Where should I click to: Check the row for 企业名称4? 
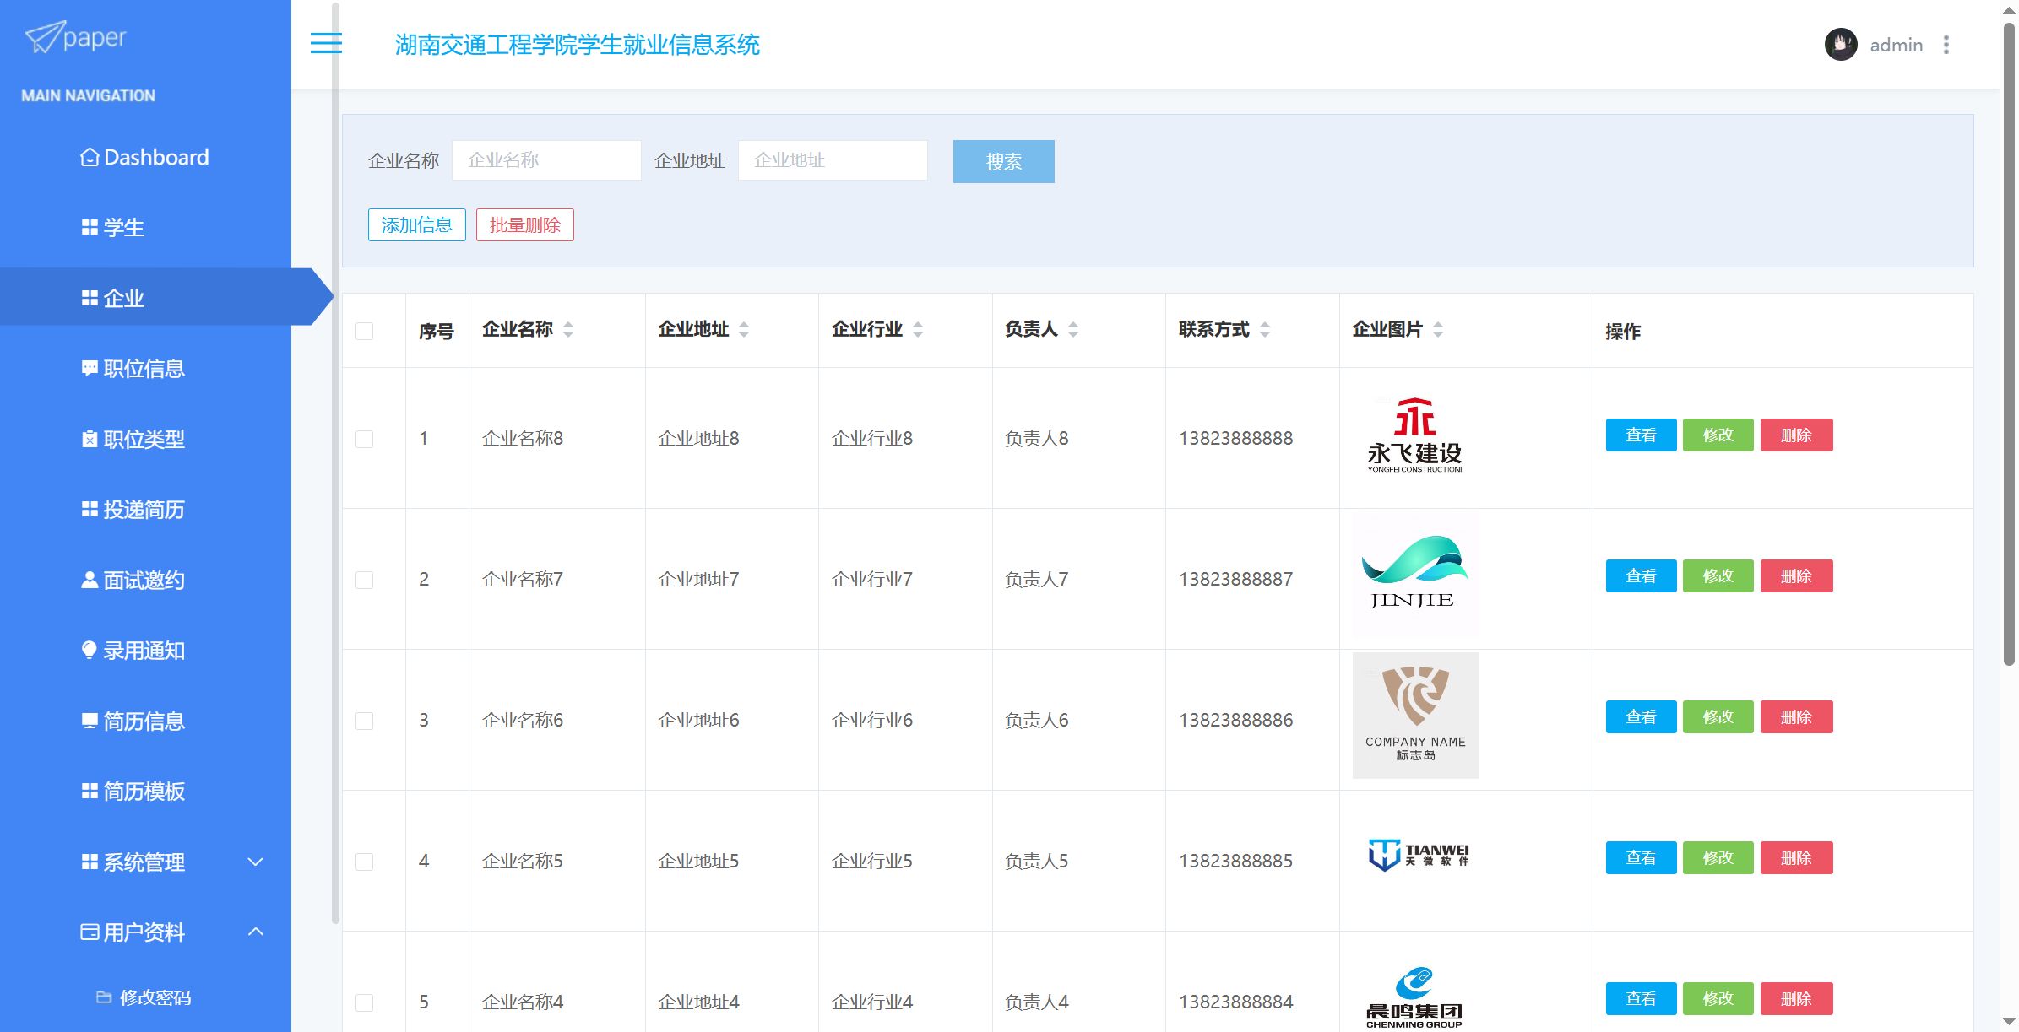coord(365,1002)
